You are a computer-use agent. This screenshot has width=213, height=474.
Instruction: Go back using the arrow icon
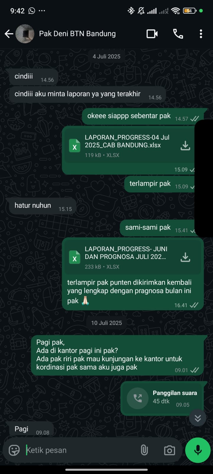click(9, 34)
